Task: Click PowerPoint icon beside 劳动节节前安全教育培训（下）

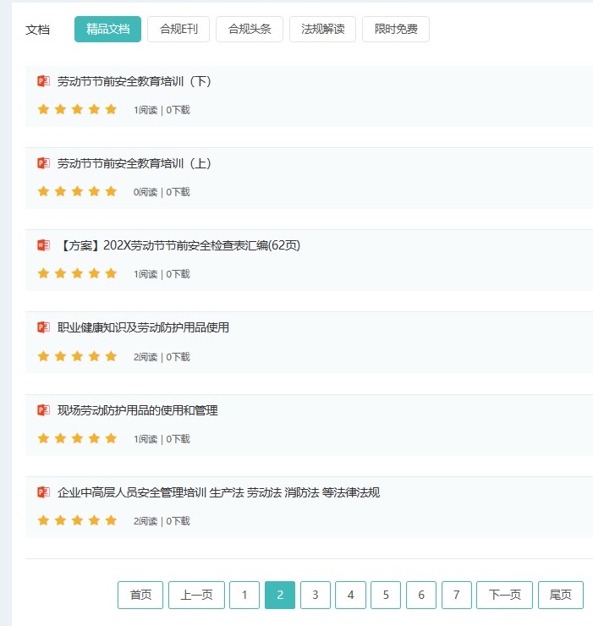Action: 43,81
